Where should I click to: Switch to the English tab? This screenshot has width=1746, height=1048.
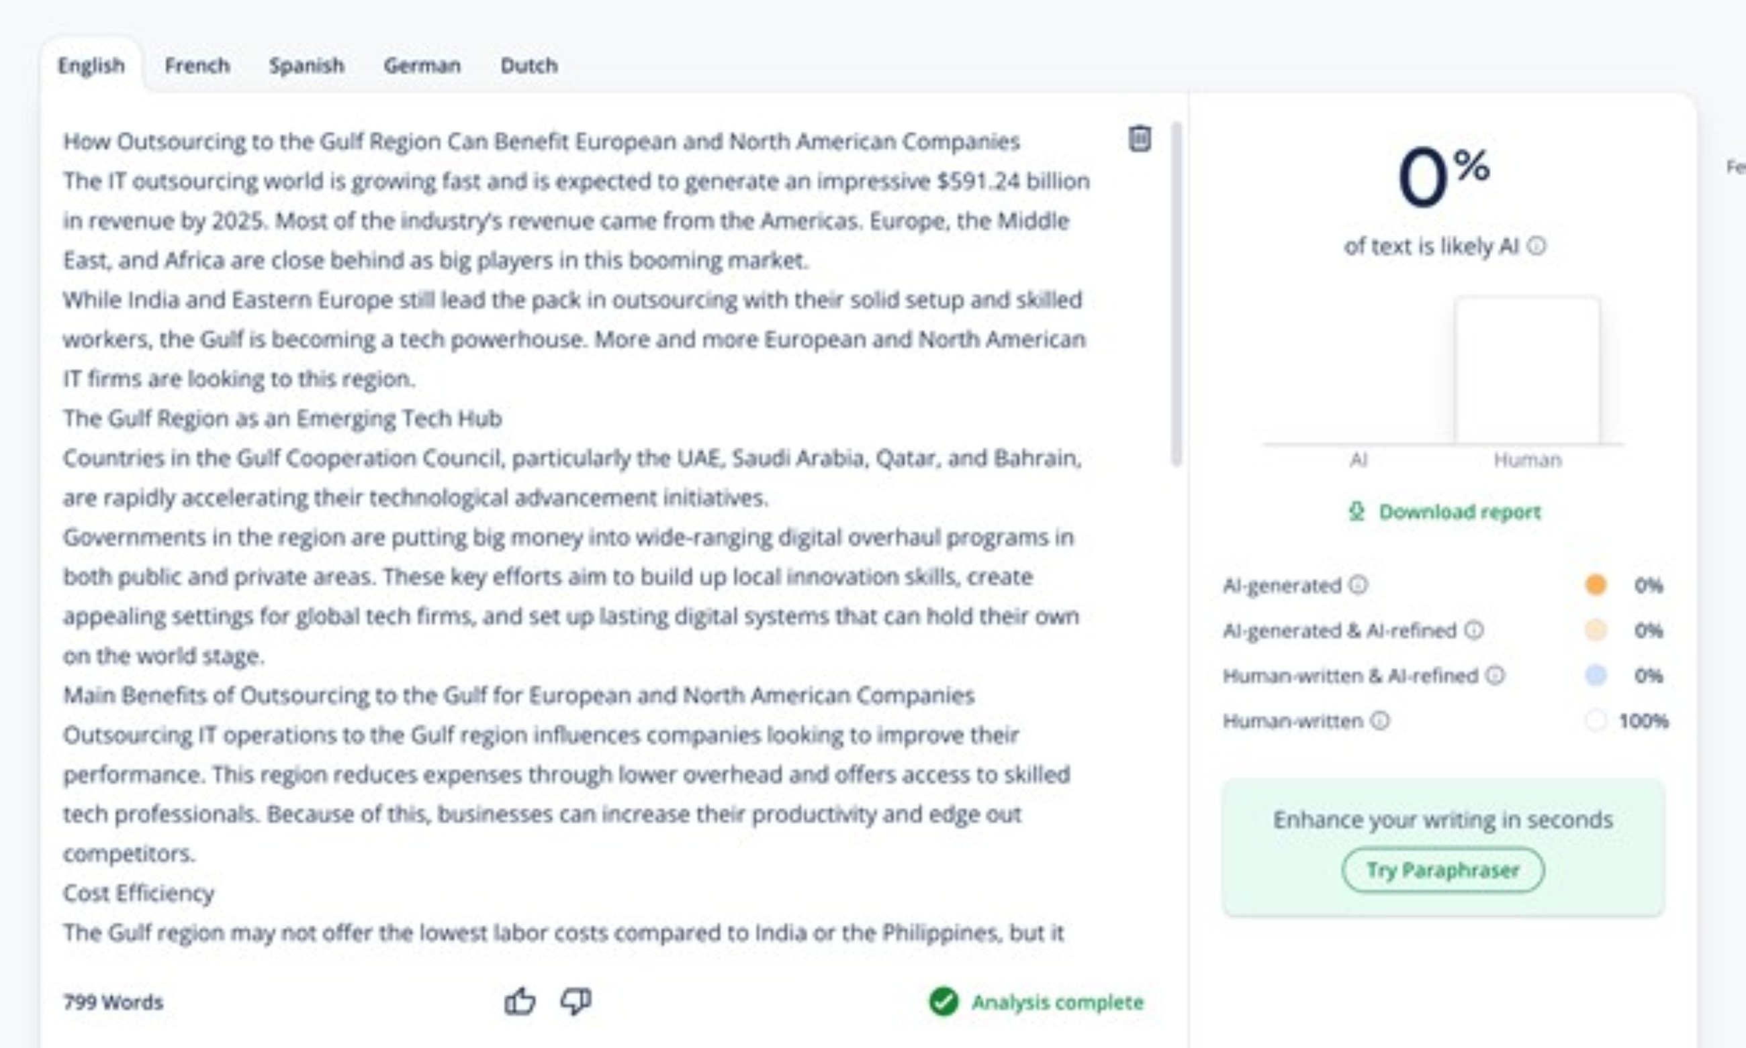pos(91,65)
